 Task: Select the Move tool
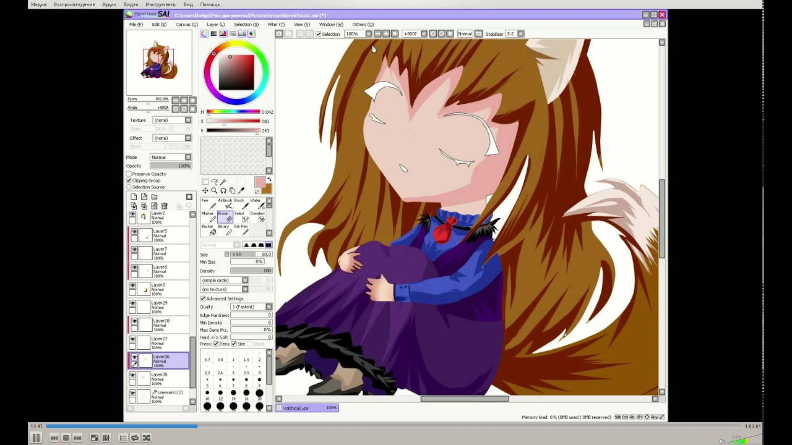pyautogui.click(x=205, y=190)
